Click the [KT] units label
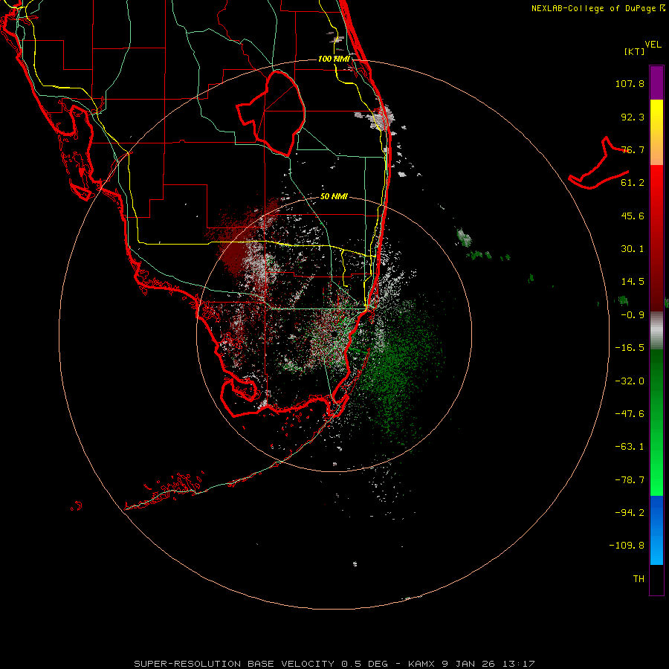 pyautogui.click(x=635, y=51)
